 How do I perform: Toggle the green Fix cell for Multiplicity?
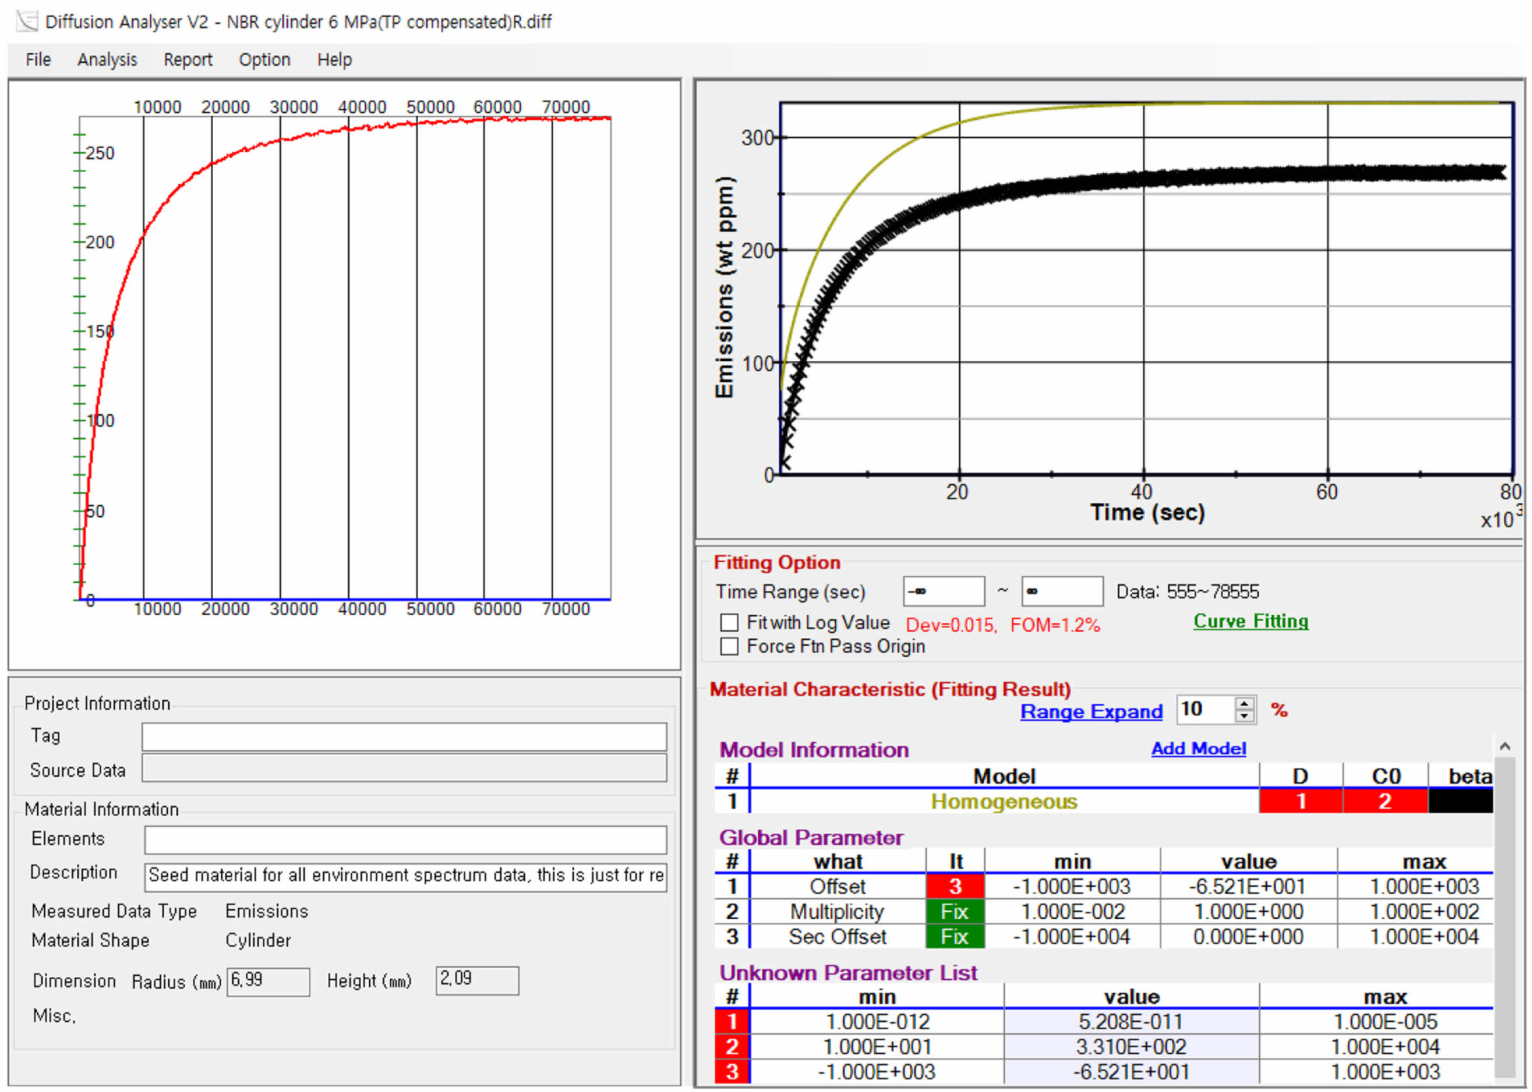click(954, 911)
